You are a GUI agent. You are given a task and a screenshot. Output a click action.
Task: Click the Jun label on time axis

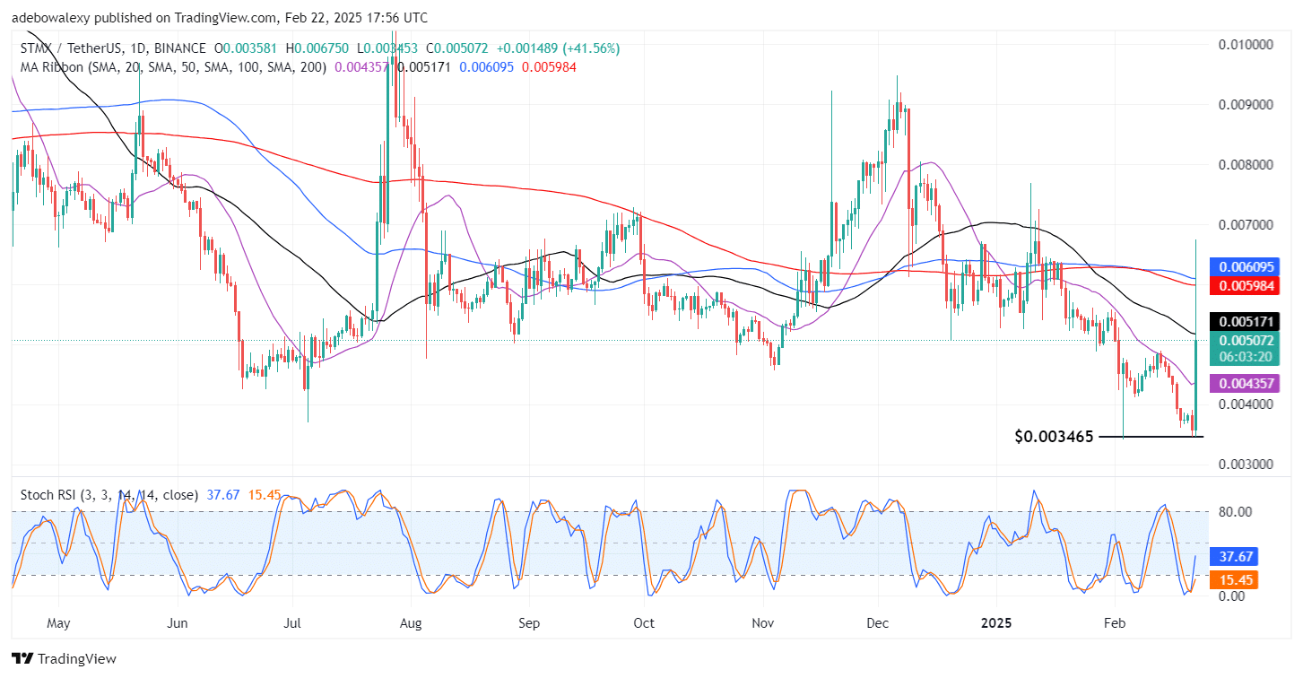pos(178,622)
